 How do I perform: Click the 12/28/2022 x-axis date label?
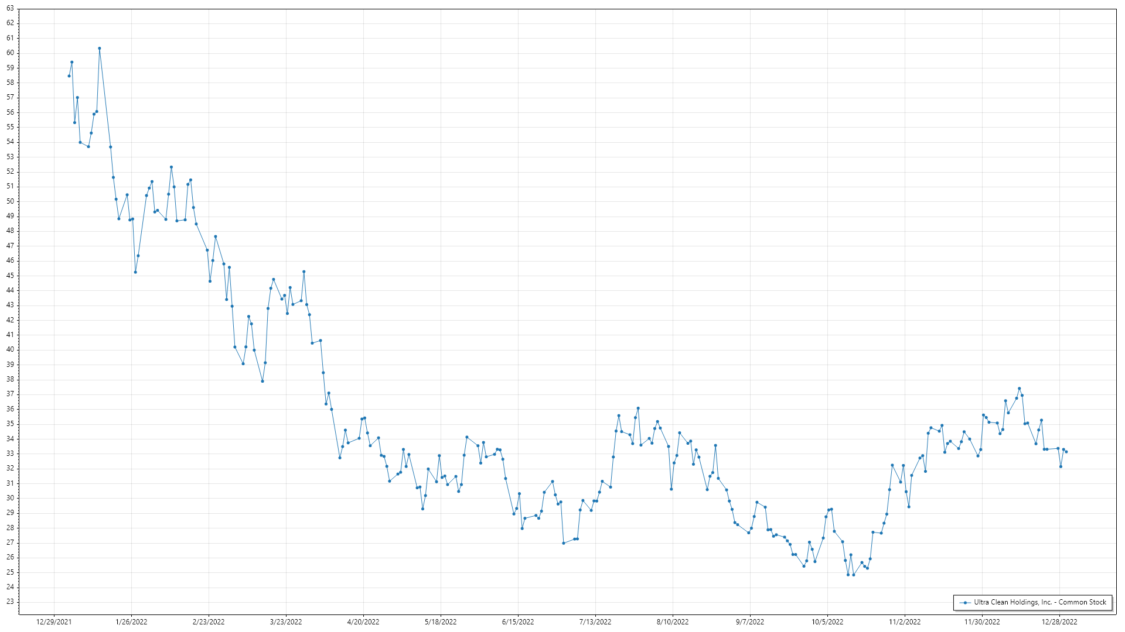point(1059,622)
